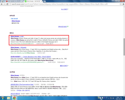Open a new browser tab
Image resolution: width=125 pixels, height=100 pixels.
tap(45, 1)
